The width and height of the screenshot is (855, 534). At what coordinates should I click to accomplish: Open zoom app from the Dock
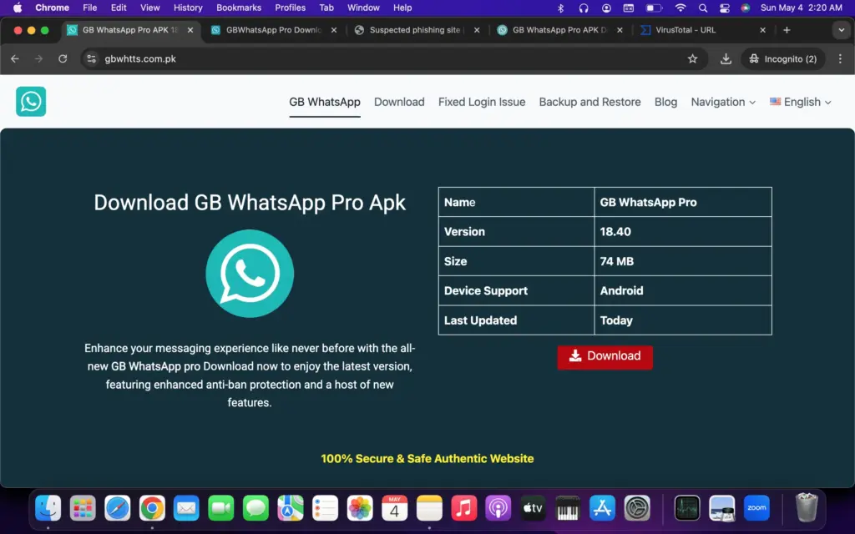tap(756, 508)
